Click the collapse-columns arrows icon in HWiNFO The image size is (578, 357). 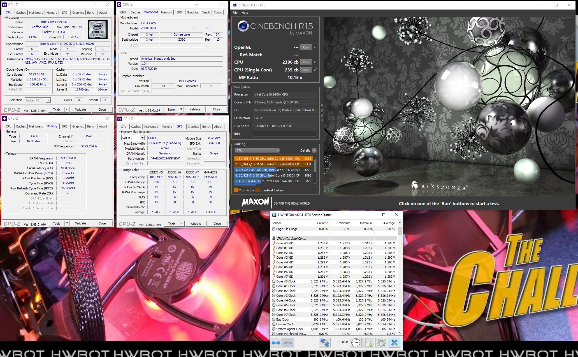288,342
